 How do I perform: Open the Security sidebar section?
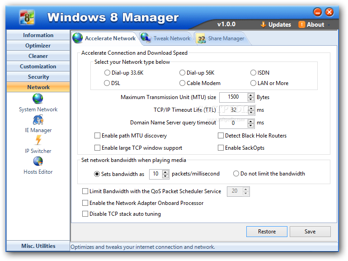(38, 77)
